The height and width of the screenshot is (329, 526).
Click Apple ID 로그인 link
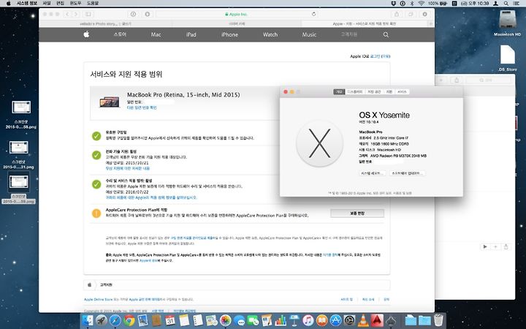tap(375, 56)
